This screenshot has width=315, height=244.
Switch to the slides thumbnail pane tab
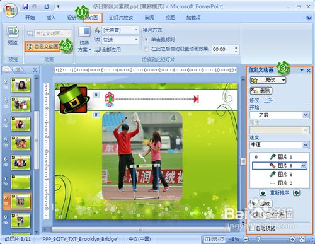click(x=7, y=69)
